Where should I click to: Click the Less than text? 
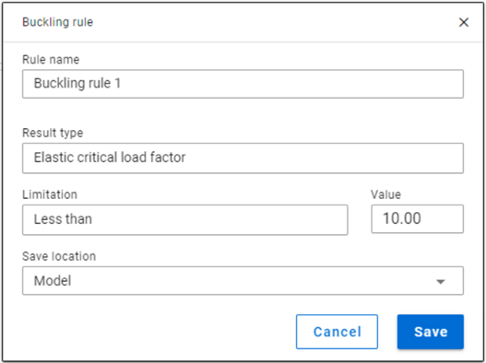point(63,219)
